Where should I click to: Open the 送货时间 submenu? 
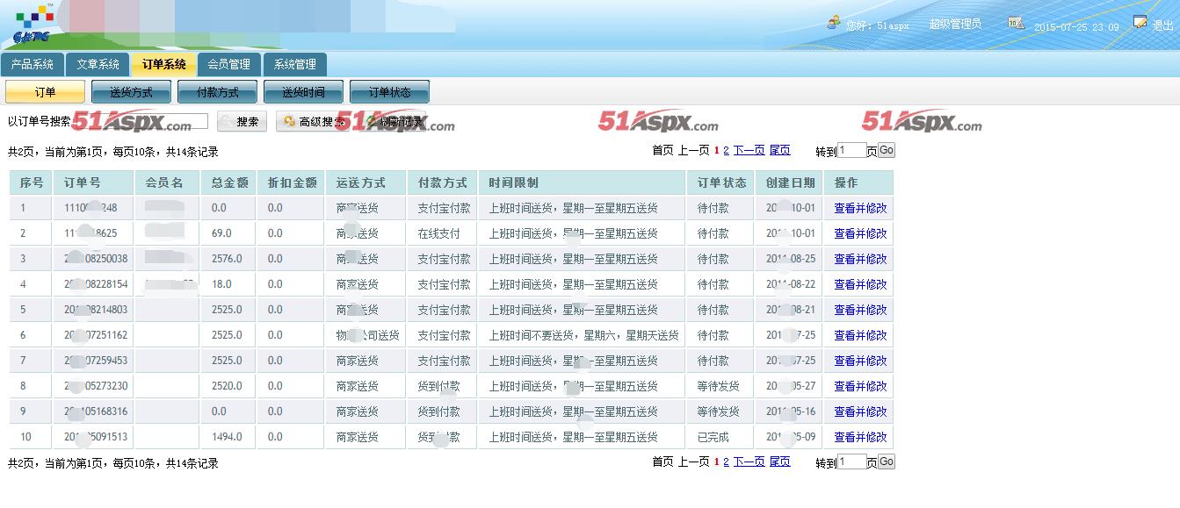point(303,92)
